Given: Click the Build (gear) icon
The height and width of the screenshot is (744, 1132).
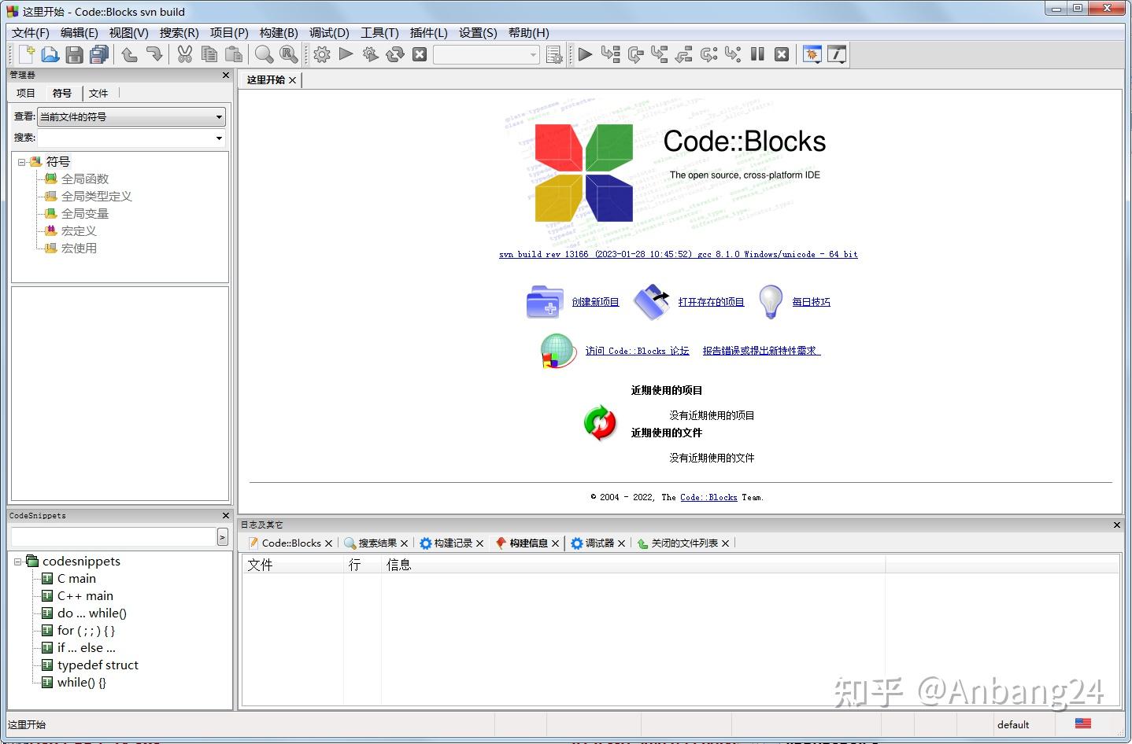Looking at the screenshot, I should [x=321, y=54].
